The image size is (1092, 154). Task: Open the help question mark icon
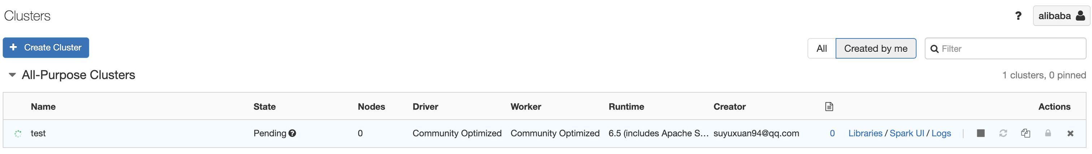click(1018, 16)
